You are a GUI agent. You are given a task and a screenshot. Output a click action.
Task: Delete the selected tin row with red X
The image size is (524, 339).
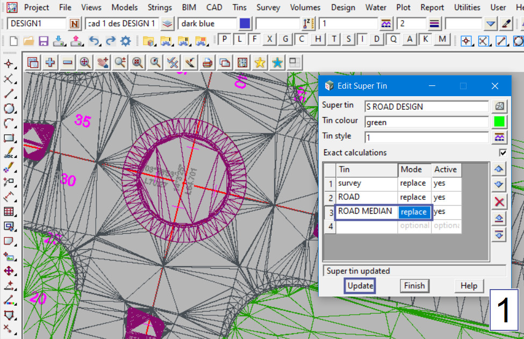pyautogui.click(x=499, y=201)
